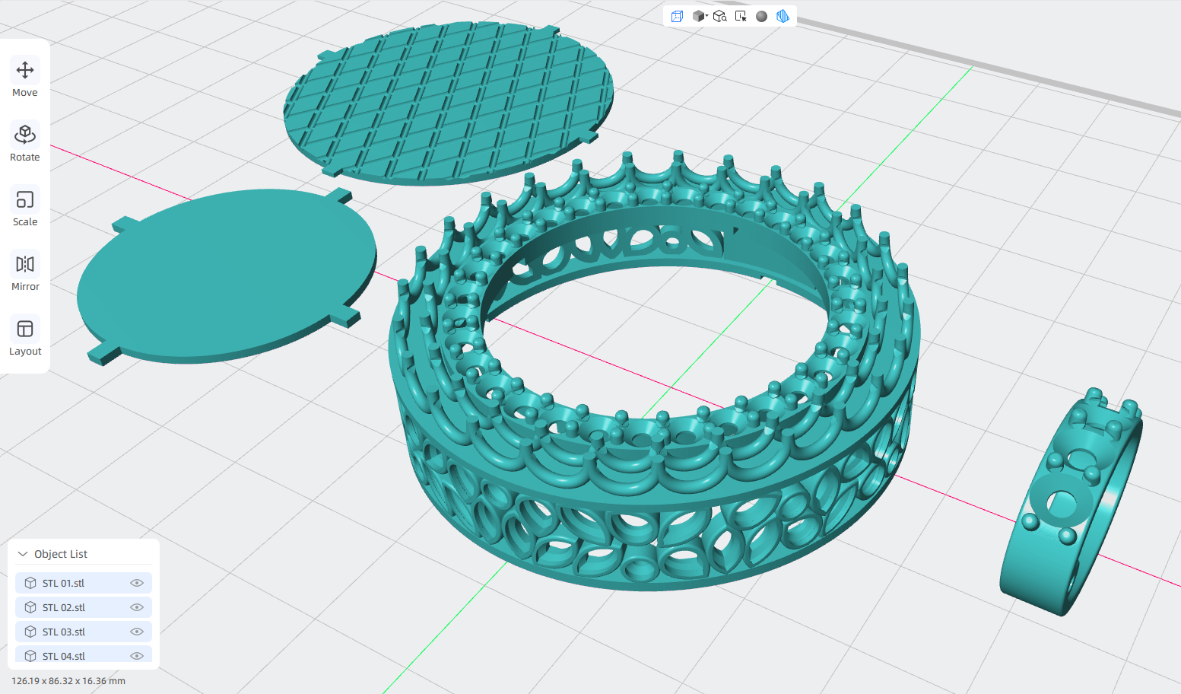Screen dimensions: 1181x694
Task: Open the Layout tool
Action: pos(25,337)
